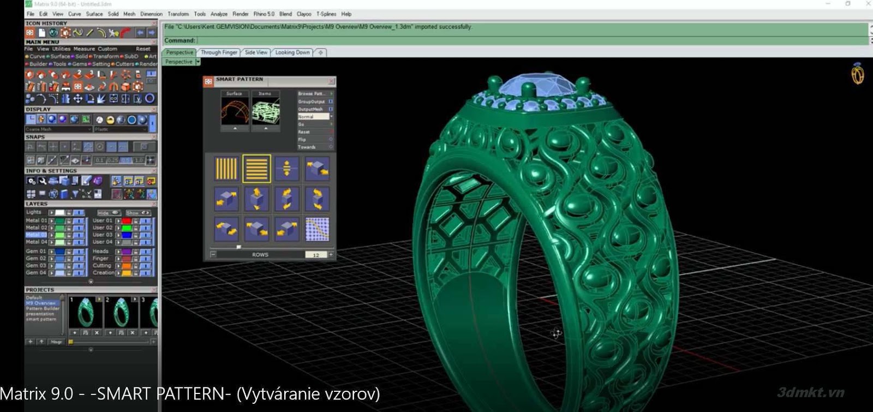Open the Mngr button in Projects

pos(56,342)
